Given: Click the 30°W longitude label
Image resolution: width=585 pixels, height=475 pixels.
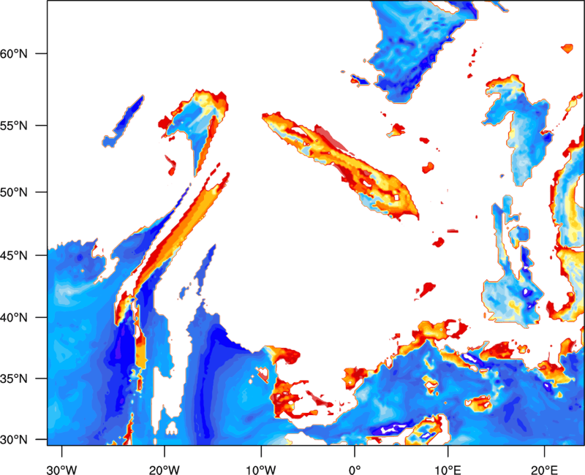Looking at the screenshot, I should pyautogui.click(x=61, y=470).
